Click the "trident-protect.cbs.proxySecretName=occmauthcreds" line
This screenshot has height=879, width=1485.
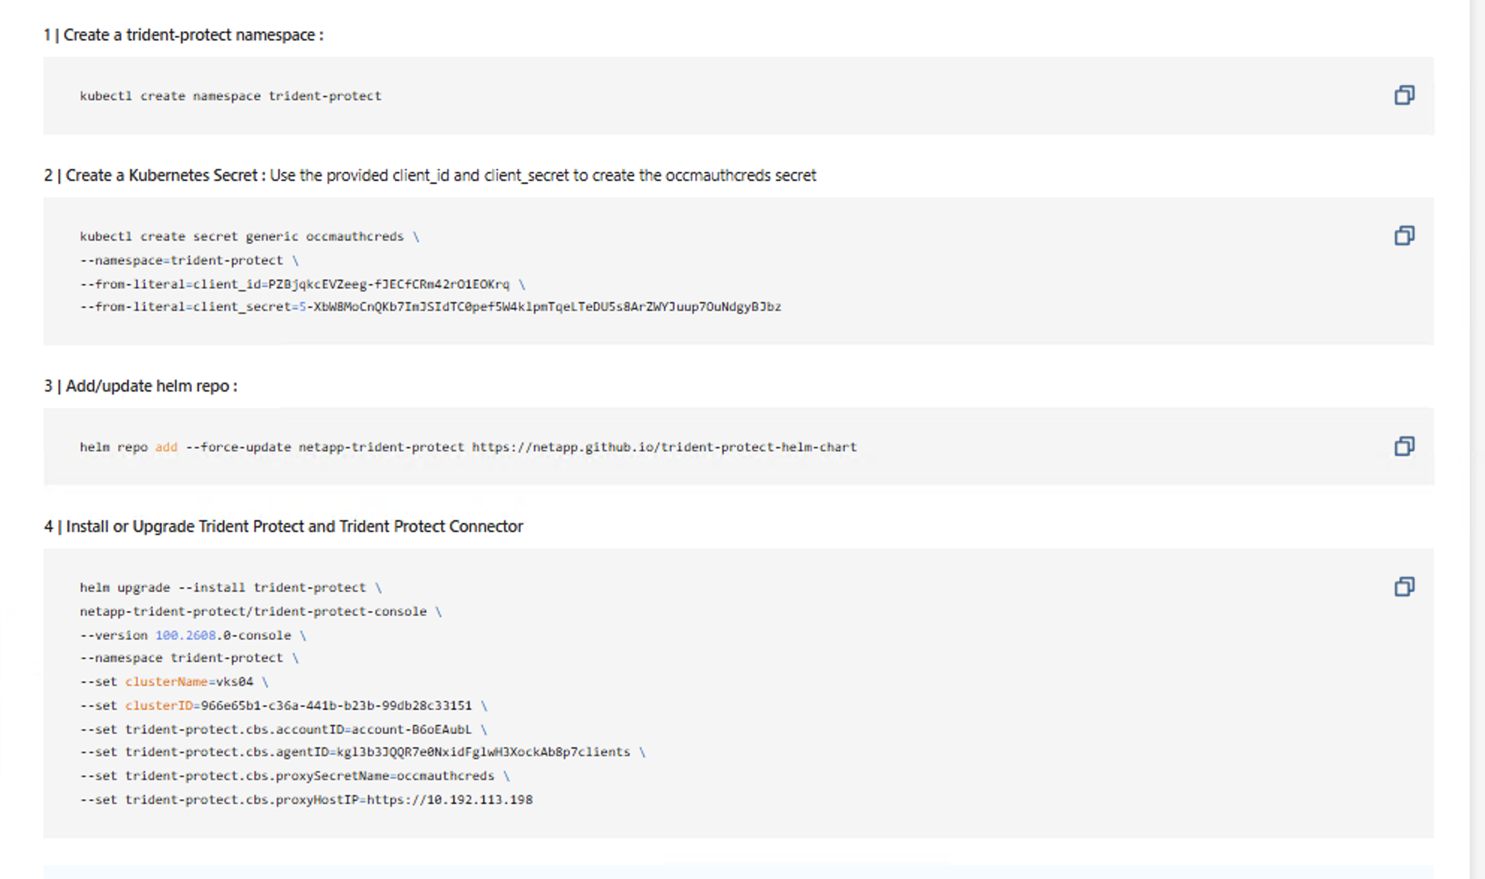point(295,776)
